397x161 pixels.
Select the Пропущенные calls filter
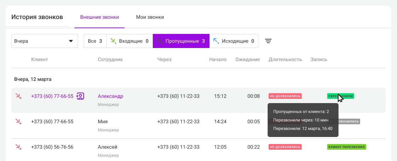[x=181, y=41]
